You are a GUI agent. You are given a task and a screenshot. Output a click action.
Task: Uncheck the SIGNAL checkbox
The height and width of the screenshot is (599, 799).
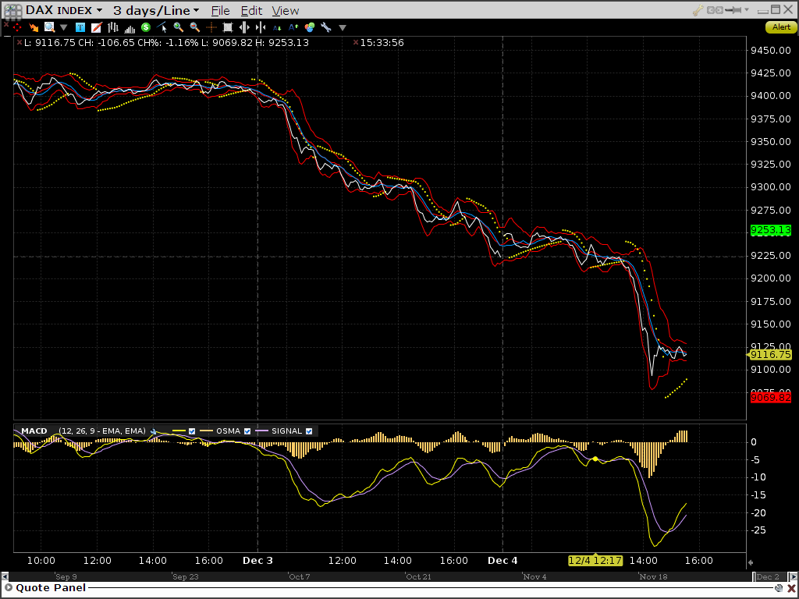click(x=309, y=431)
